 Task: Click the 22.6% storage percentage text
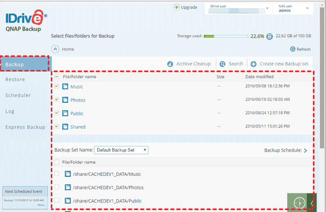(257, 36)
